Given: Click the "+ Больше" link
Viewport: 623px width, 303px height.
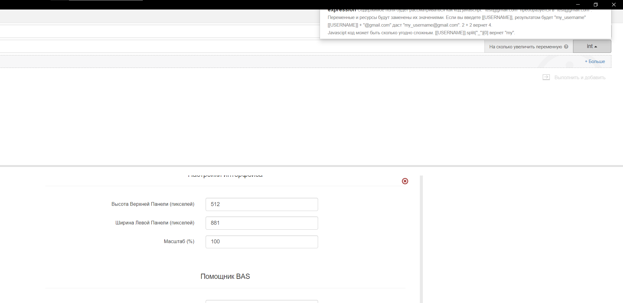Looking at the screenshot, I should tap(595, 61).
